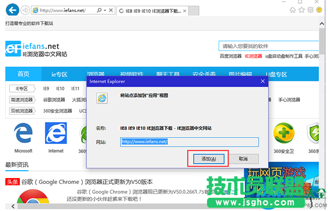Go back using the browser back arrow

(12, 10)
